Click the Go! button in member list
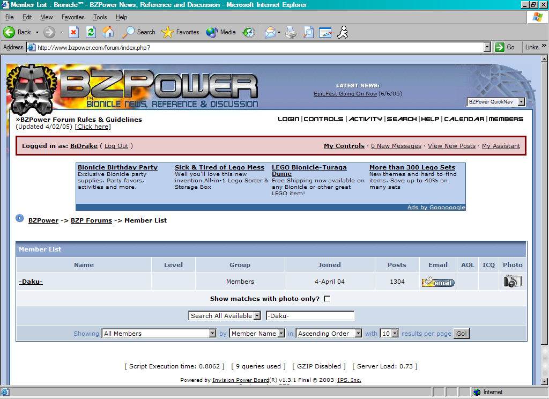This screenshot has width=549, height=399. [x=461, y=334]
